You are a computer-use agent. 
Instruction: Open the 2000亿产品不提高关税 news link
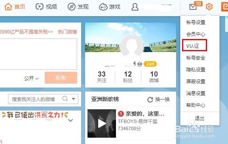tap(27, 32)
